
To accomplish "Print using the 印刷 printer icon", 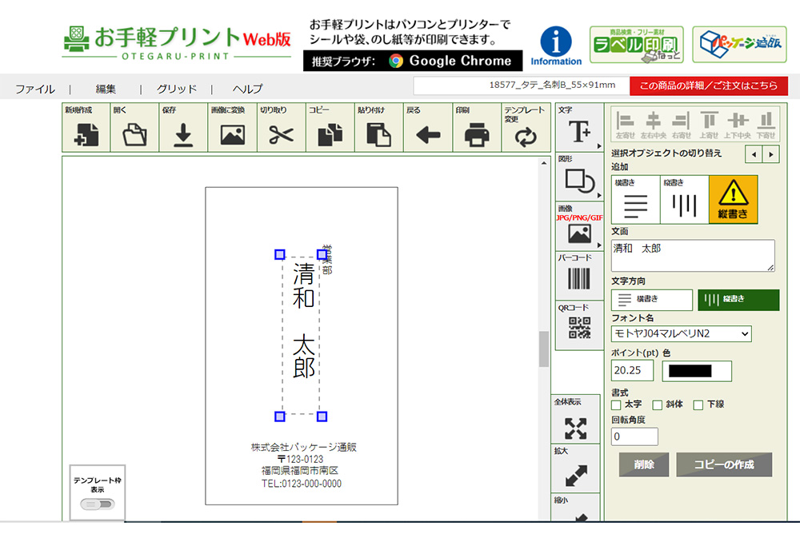I will [477, 134].
